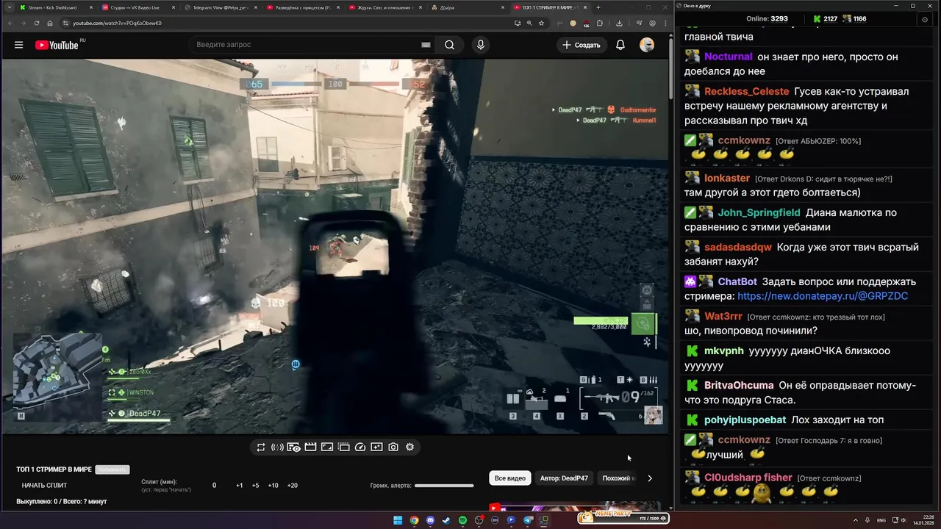Screen dimensions: 941x529
Task: Toggle the cinema clapperboard mode icon
Action: tap(310, 447)
